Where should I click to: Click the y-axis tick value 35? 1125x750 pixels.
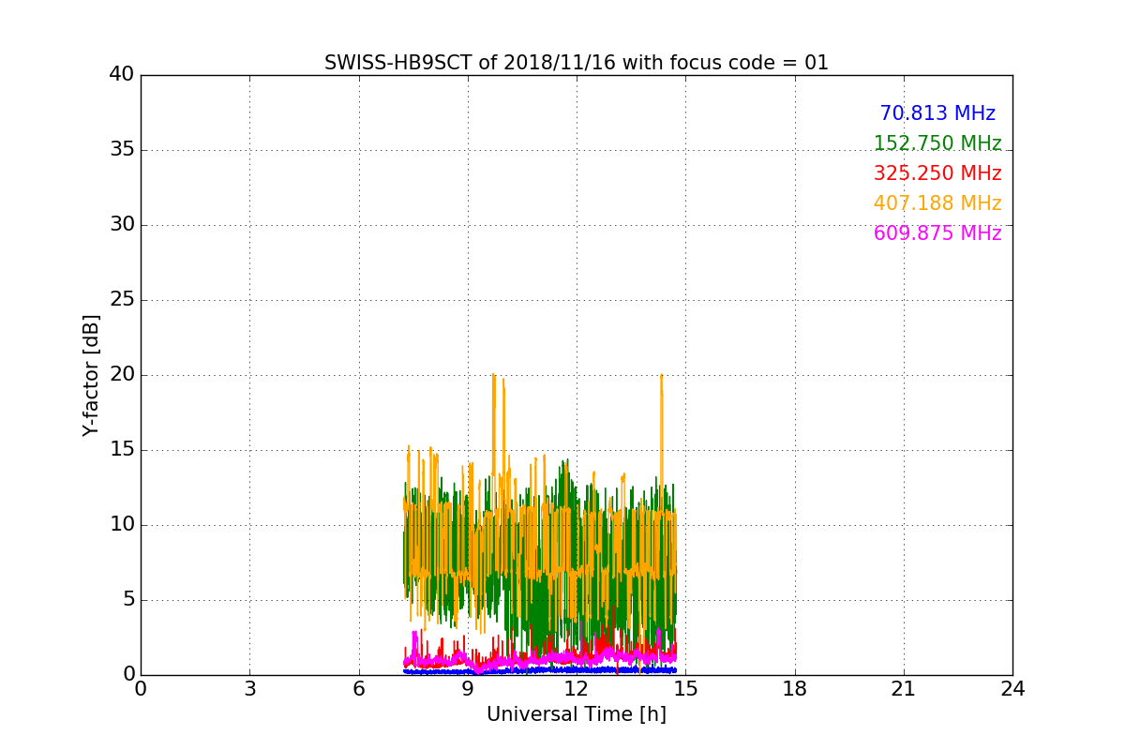(121, 150)
